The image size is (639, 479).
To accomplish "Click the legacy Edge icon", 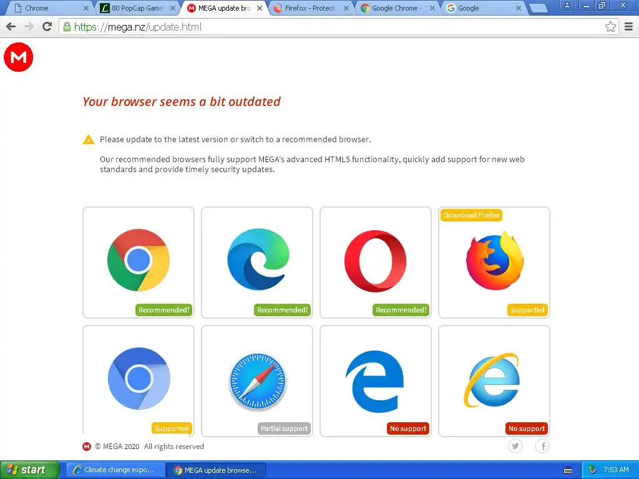I will pos(374,381).
